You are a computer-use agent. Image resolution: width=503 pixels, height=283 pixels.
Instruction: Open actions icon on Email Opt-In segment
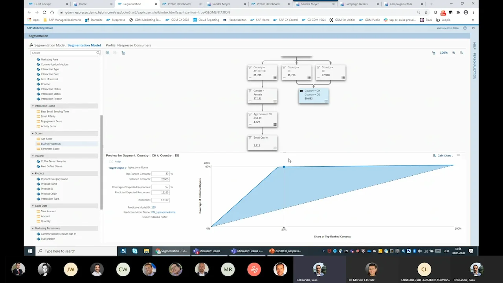coord(275,148)
